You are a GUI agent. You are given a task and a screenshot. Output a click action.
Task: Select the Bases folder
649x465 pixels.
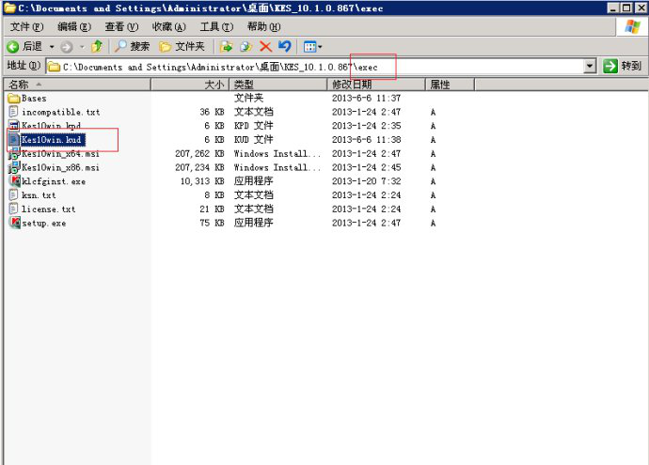point(34,98)
